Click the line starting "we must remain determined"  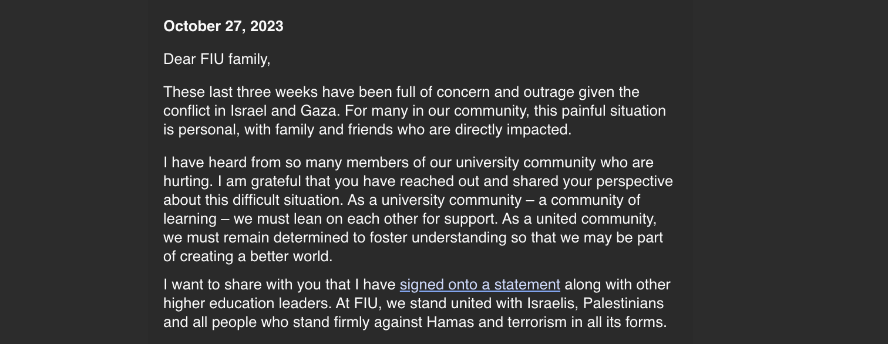click(x=413, y=238)
